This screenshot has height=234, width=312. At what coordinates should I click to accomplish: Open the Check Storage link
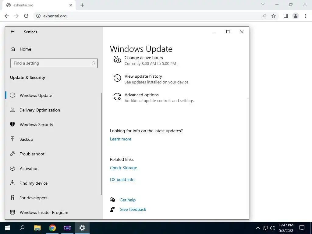click(123, 168)
